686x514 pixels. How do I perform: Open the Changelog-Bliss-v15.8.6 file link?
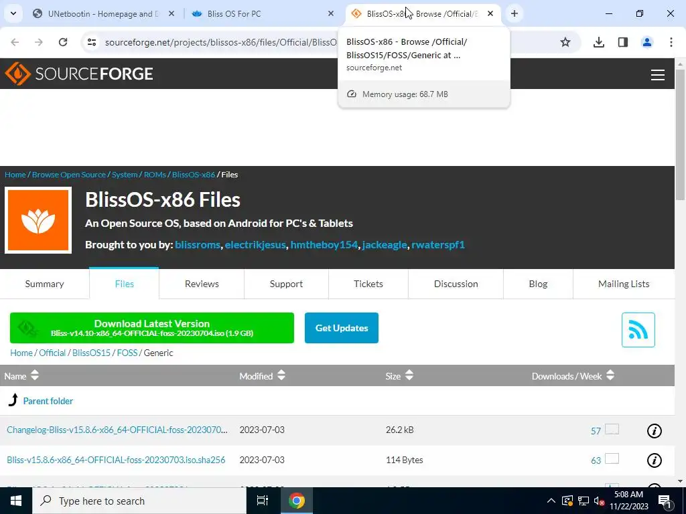[x=117, y=430]
